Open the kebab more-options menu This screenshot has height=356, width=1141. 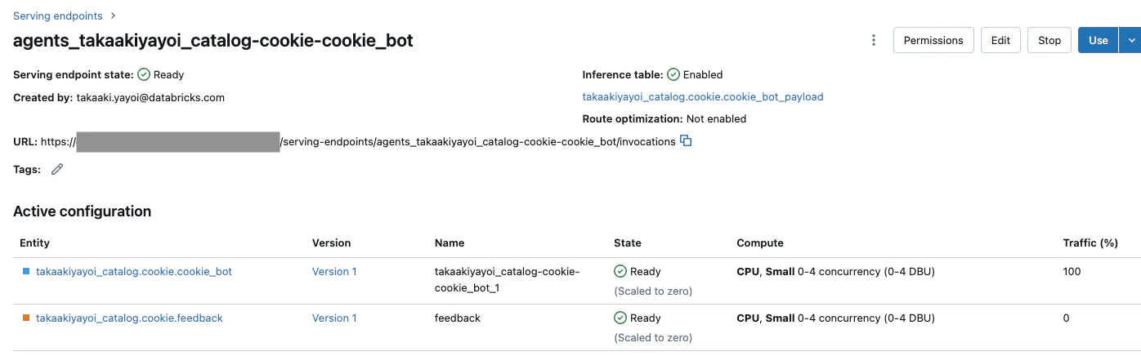[874, 40]
